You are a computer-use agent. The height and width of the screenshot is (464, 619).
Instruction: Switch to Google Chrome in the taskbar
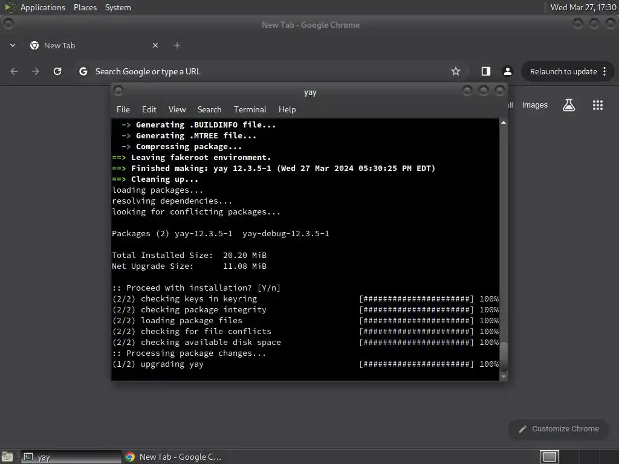(x=173, y=457)
